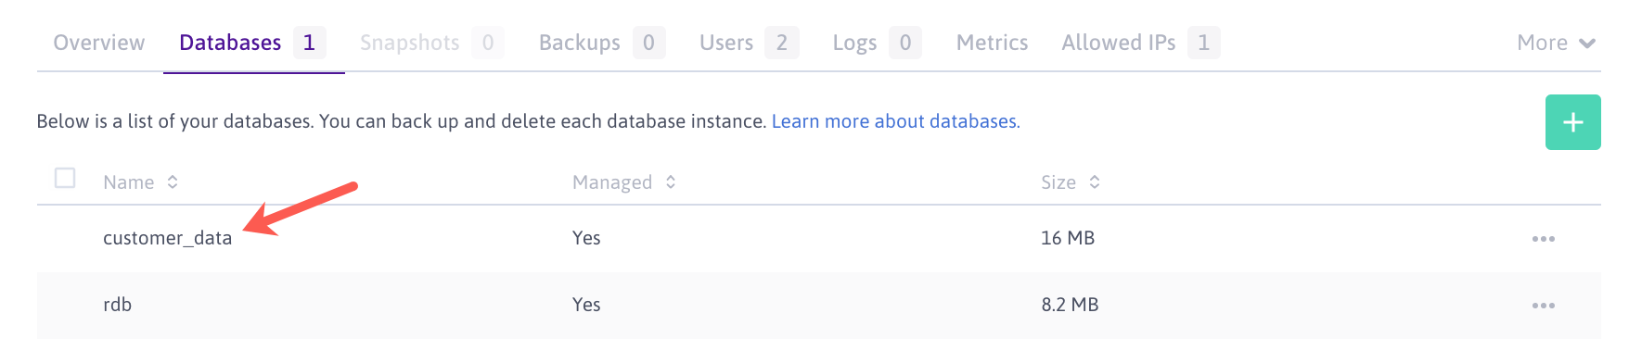The height and width of the screenshot is (363, 1629).
Task: Open the three-dot menu for rdb
Action: pyautogui.click(x=1544, y=306)
